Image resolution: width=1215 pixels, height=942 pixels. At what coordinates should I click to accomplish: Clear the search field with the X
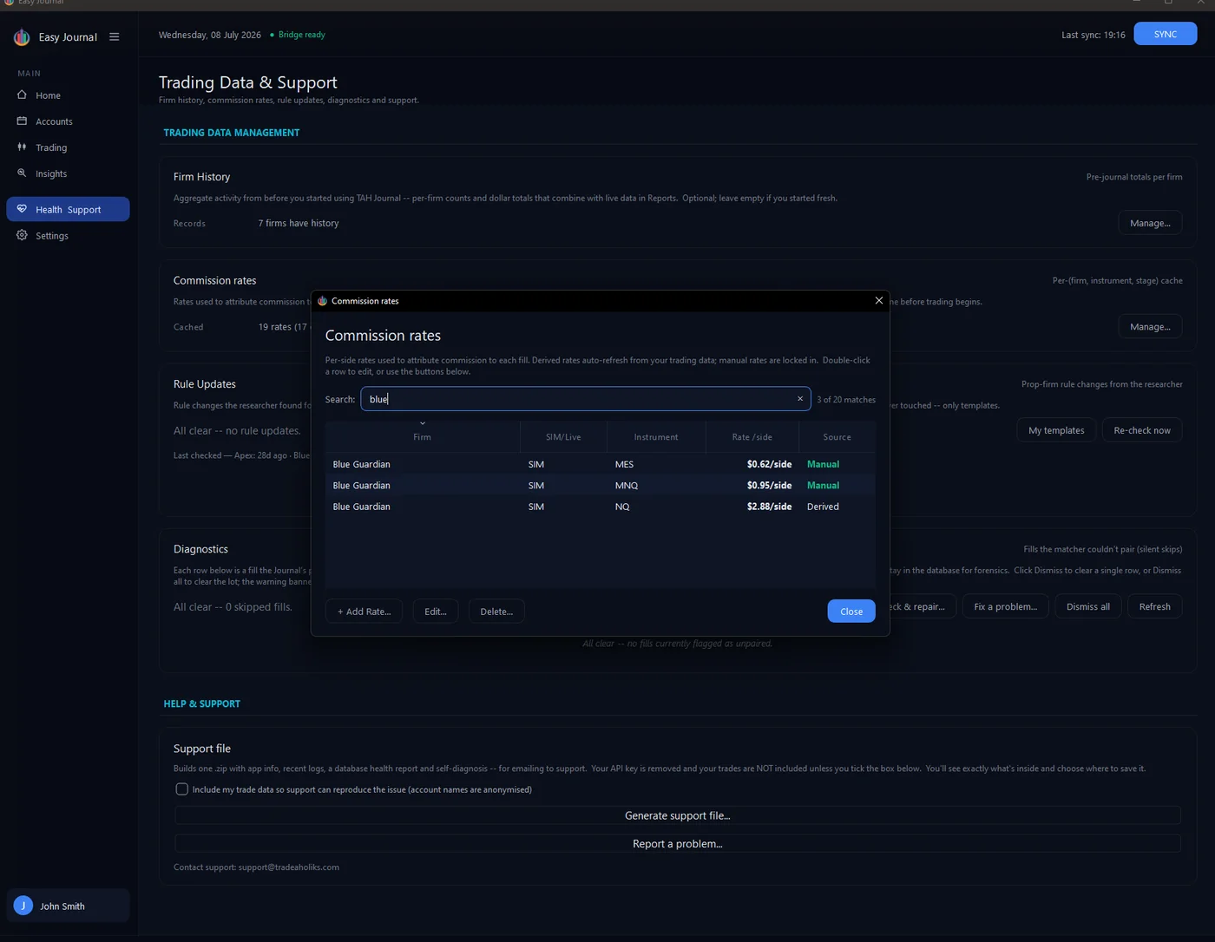[x=800, y=399]
